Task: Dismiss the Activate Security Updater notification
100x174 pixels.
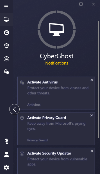Action: coord(92,151)
